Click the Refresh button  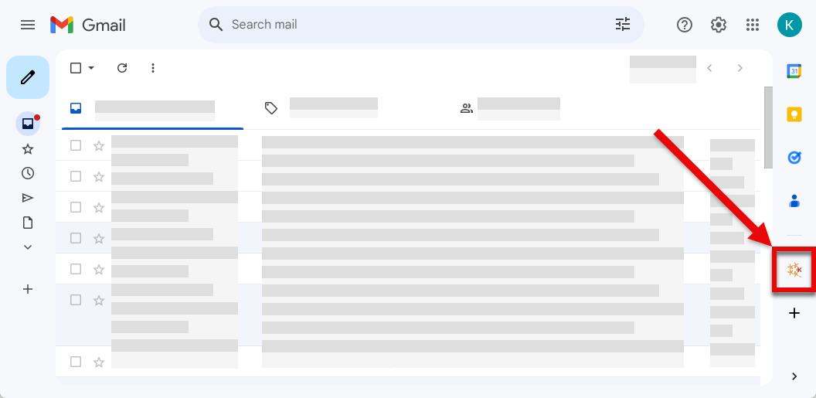[122, 68]
